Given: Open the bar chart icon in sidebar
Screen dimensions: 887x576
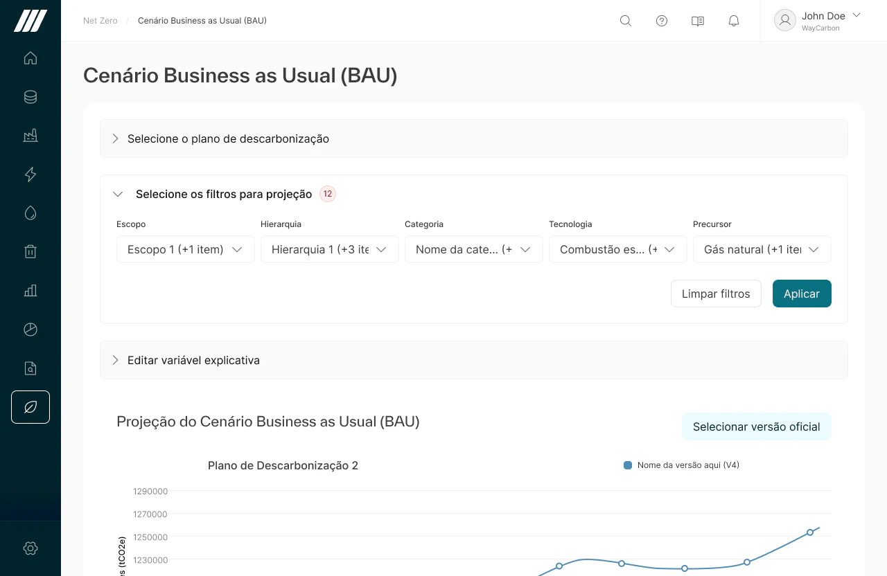Looking at the screenshot, I should click(30, 291).
